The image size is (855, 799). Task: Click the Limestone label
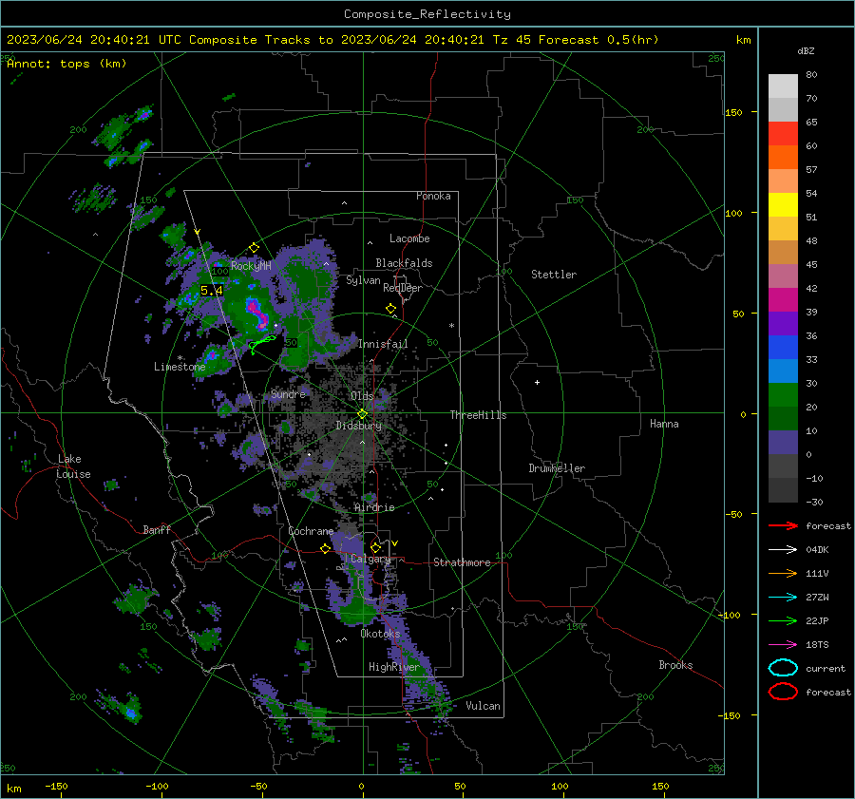coord(180,367)
